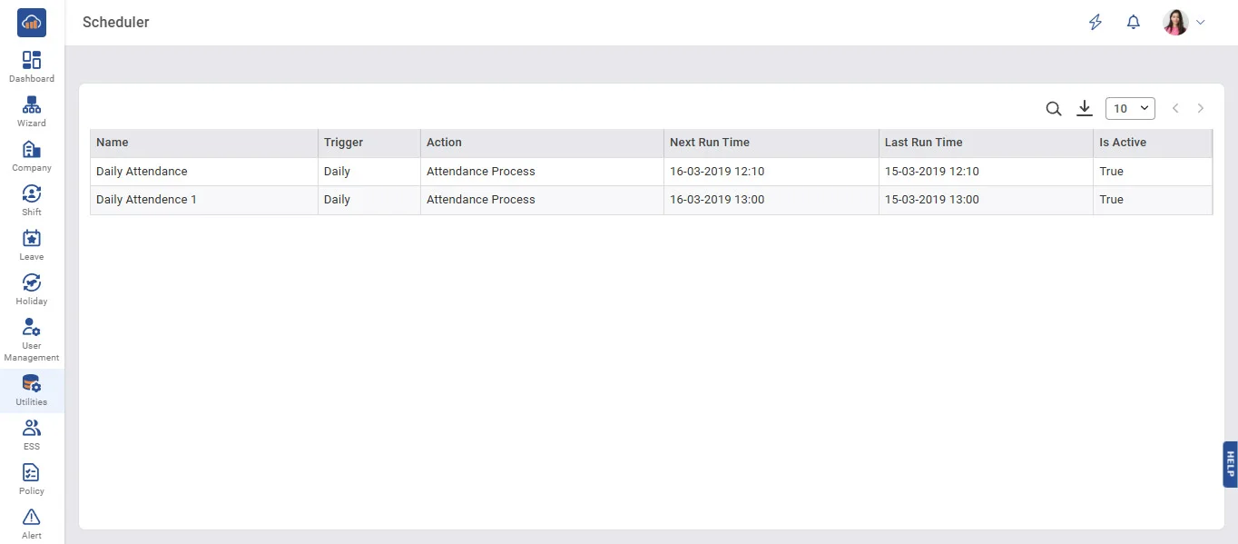Open the Wizard sidebar icon
The height and width of the screenshot is (544, 1238).
click(x=32, y=106)
